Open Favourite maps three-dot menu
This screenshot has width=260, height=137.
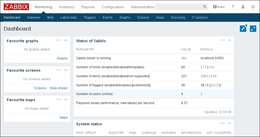coord(59,99)
